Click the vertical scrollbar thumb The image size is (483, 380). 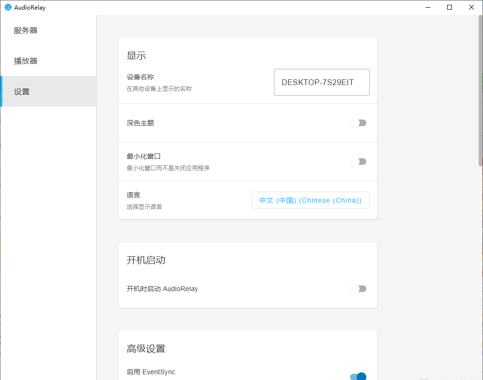(x=480, y=90)
